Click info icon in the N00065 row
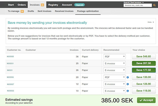Viewport: 158px width, 106px height. tap(128, 77)
